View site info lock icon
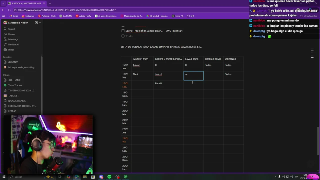Viewport: 320px width, 180px height. coord(15,10)
